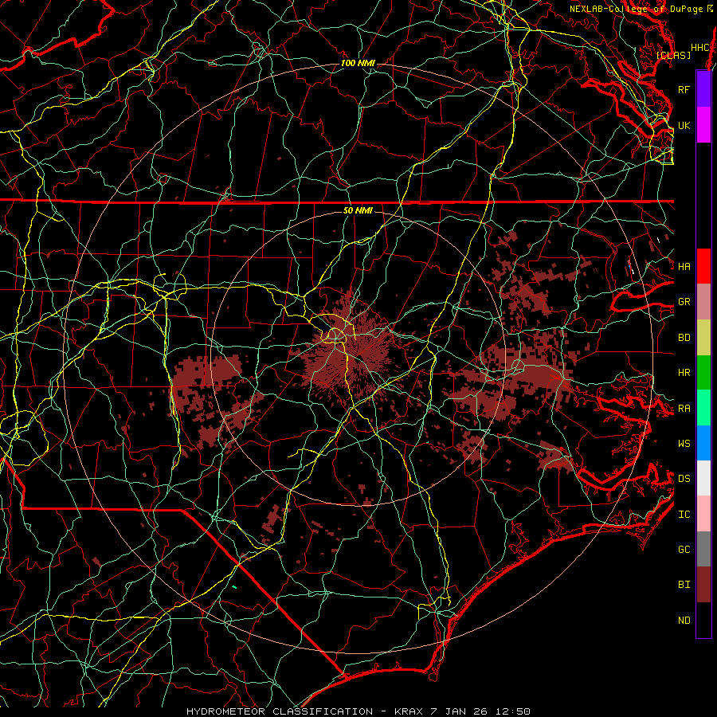
Task: Click the BD legend label
Action: pos(684,338)
